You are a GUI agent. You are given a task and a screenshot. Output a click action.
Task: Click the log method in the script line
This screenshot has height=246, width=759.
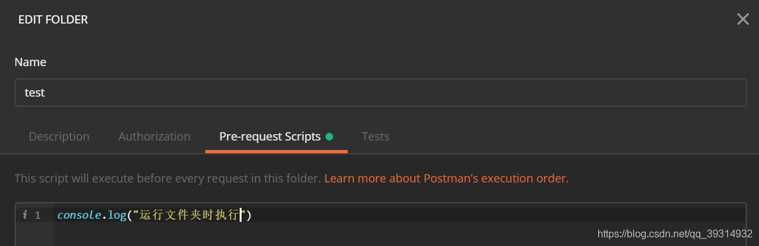(117, 215)
